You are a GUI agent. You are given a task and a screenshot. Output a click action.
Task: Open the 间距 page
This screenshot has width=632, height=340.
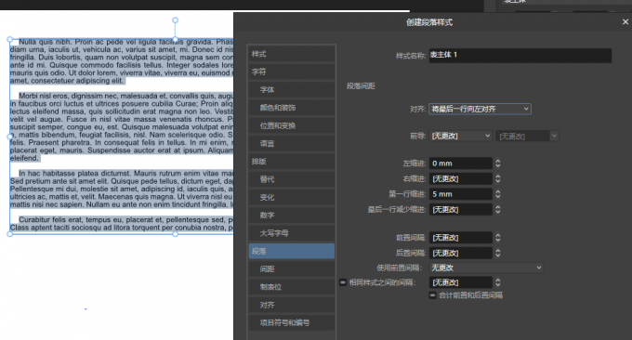(292, 269)
